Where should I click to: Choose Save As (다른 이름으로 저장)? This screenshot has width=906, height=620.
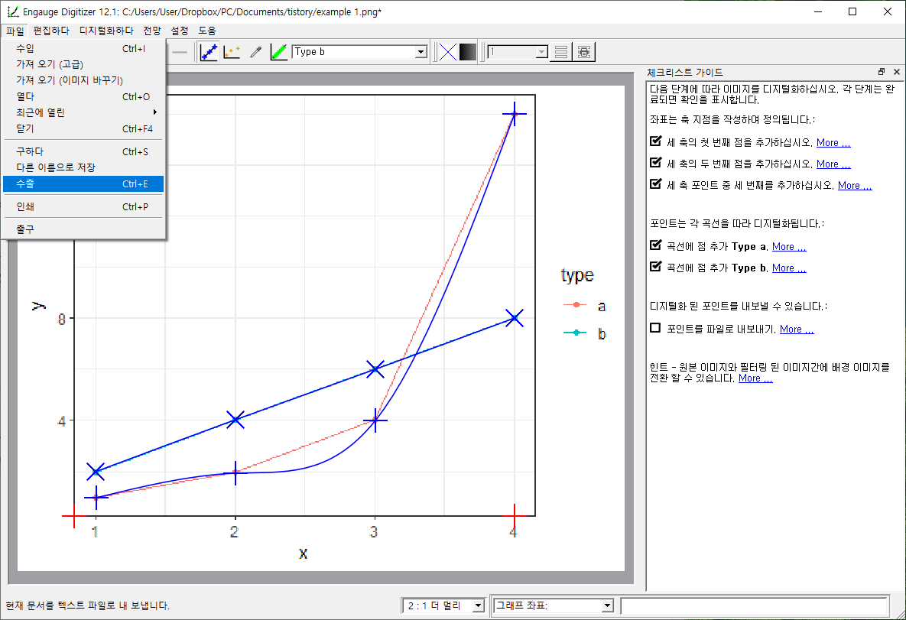tap(83, 167)
